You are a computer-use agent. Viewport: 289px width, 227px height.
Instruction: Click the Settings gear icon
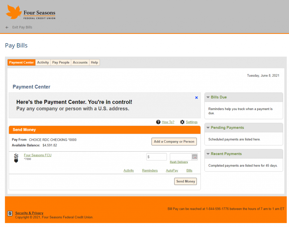182,122
